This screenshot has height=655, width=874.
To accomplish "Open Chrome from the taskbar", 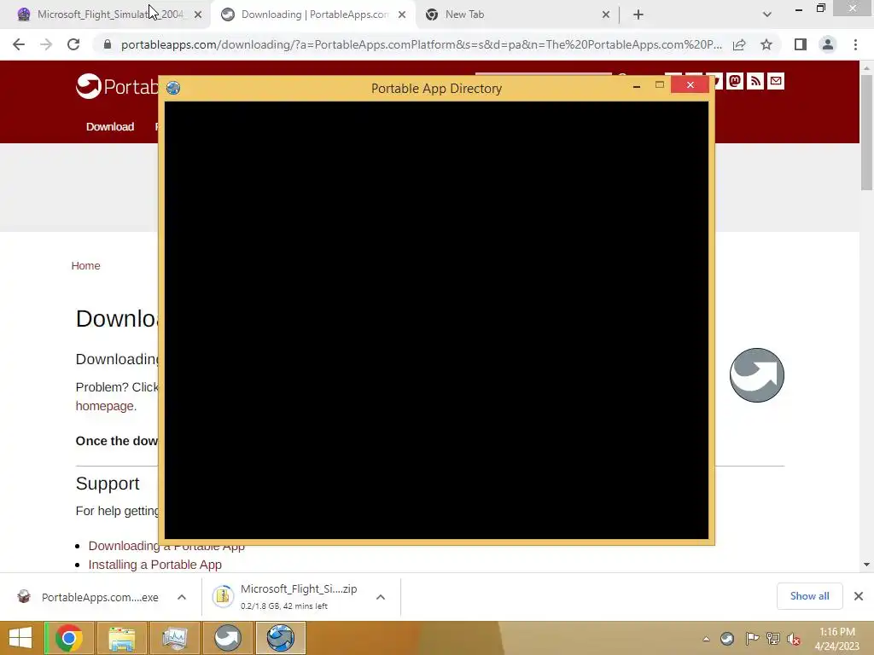I will point(68,638).
